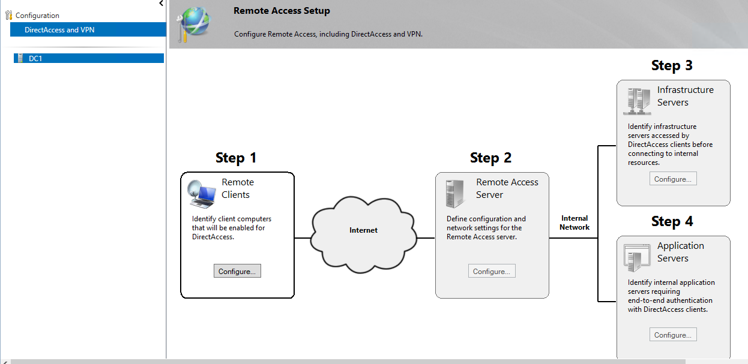The image size is (748, 364).
Task: Select the Configuration tree node
Action: 37,16
